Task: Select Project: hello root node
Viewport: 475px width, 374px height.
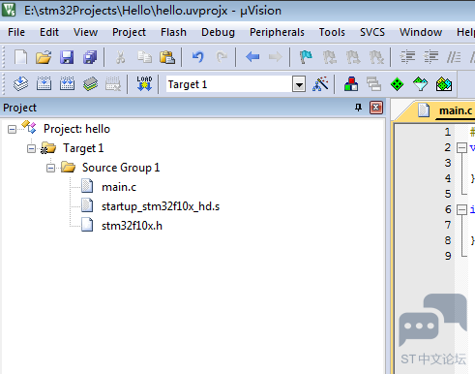Action: coord(76,129)
